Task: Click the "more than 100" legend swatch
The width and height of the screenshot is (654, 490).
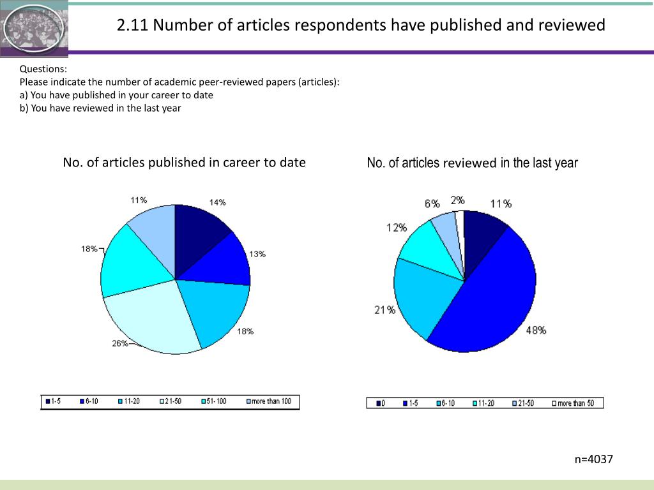Action: click(x=248, y=402)
